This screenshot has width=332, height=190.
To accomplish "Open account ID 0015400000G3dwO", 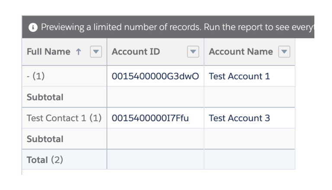I will click(x=155, y=76).
